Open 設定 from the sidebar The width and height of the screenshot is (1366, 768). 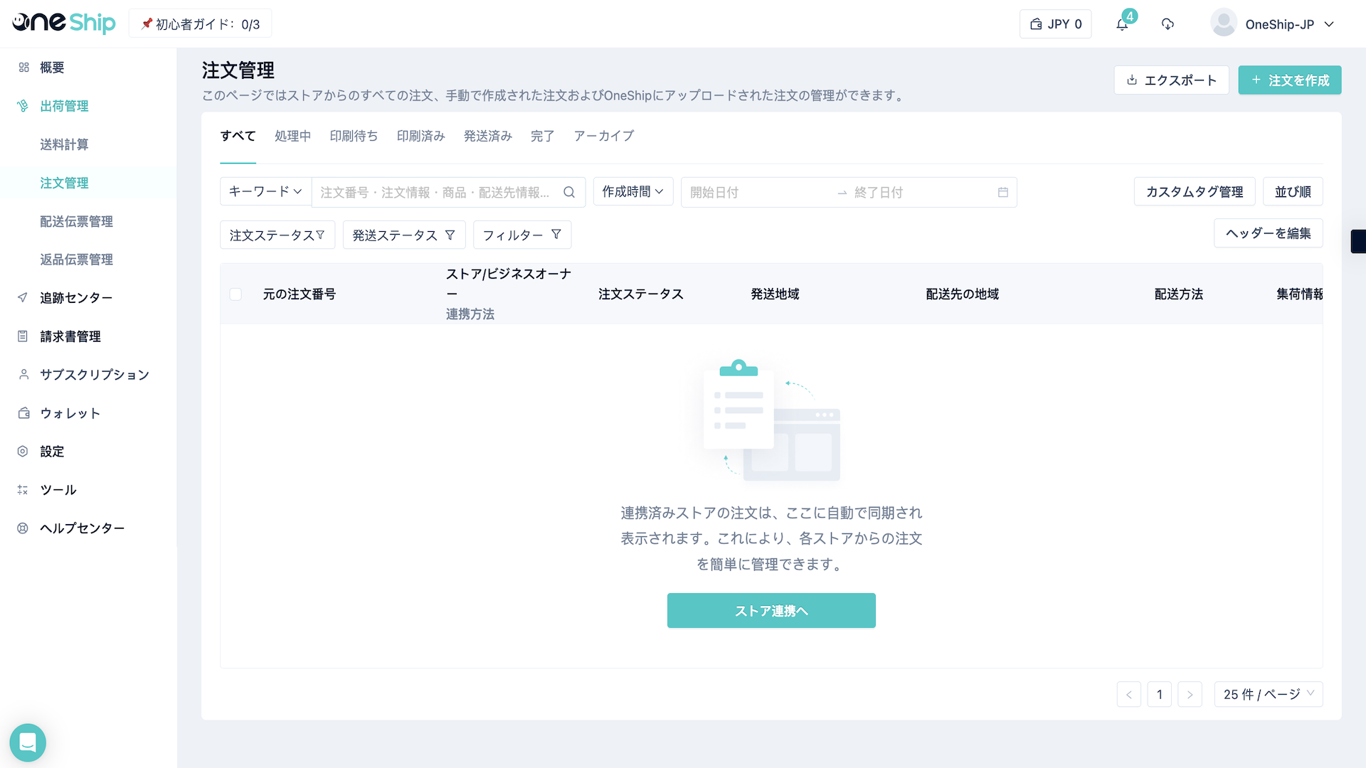[x=52, y=452]
